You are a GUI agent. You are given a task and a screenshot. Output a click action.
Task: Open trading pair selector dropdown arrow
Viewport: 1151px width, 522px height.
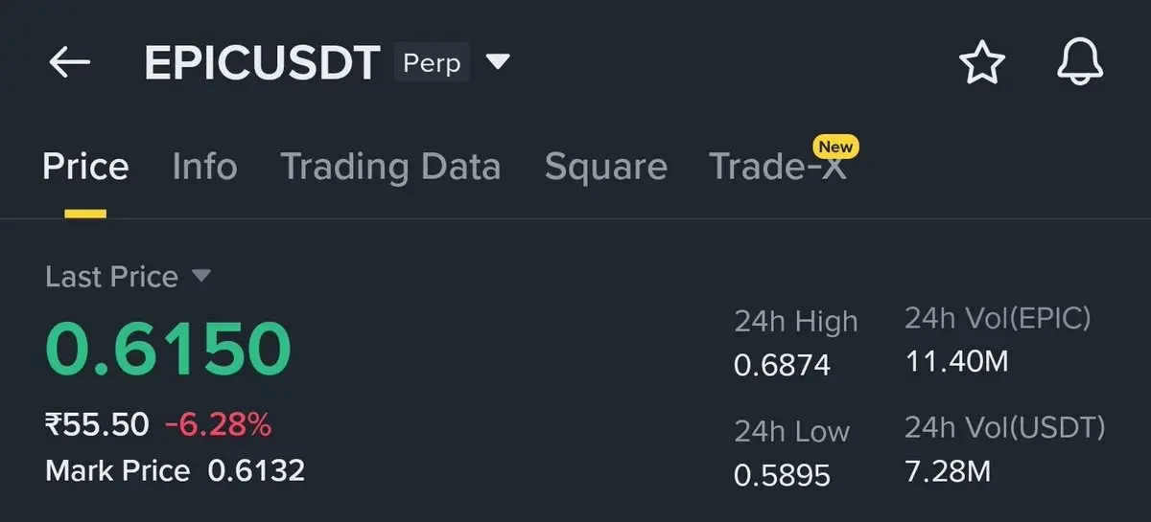click(498, 62)
